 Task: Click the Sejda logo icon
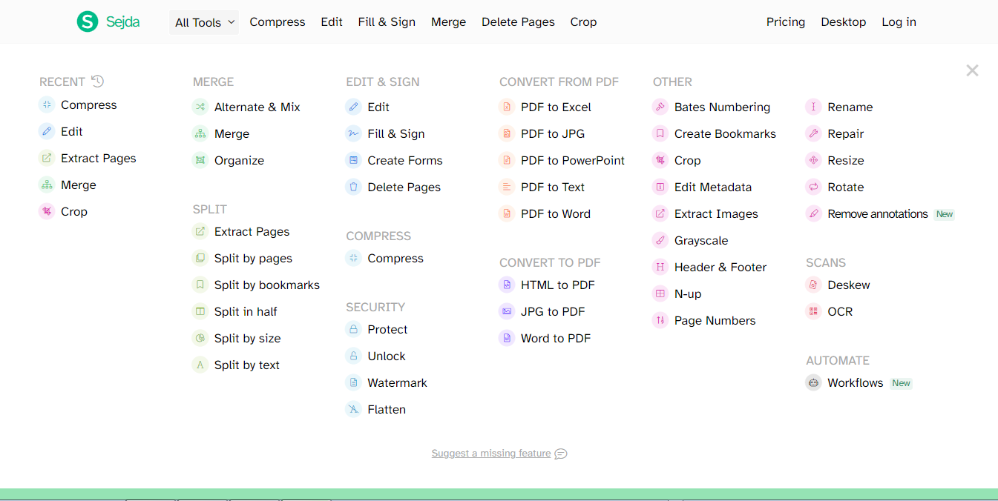pos(88,21)
